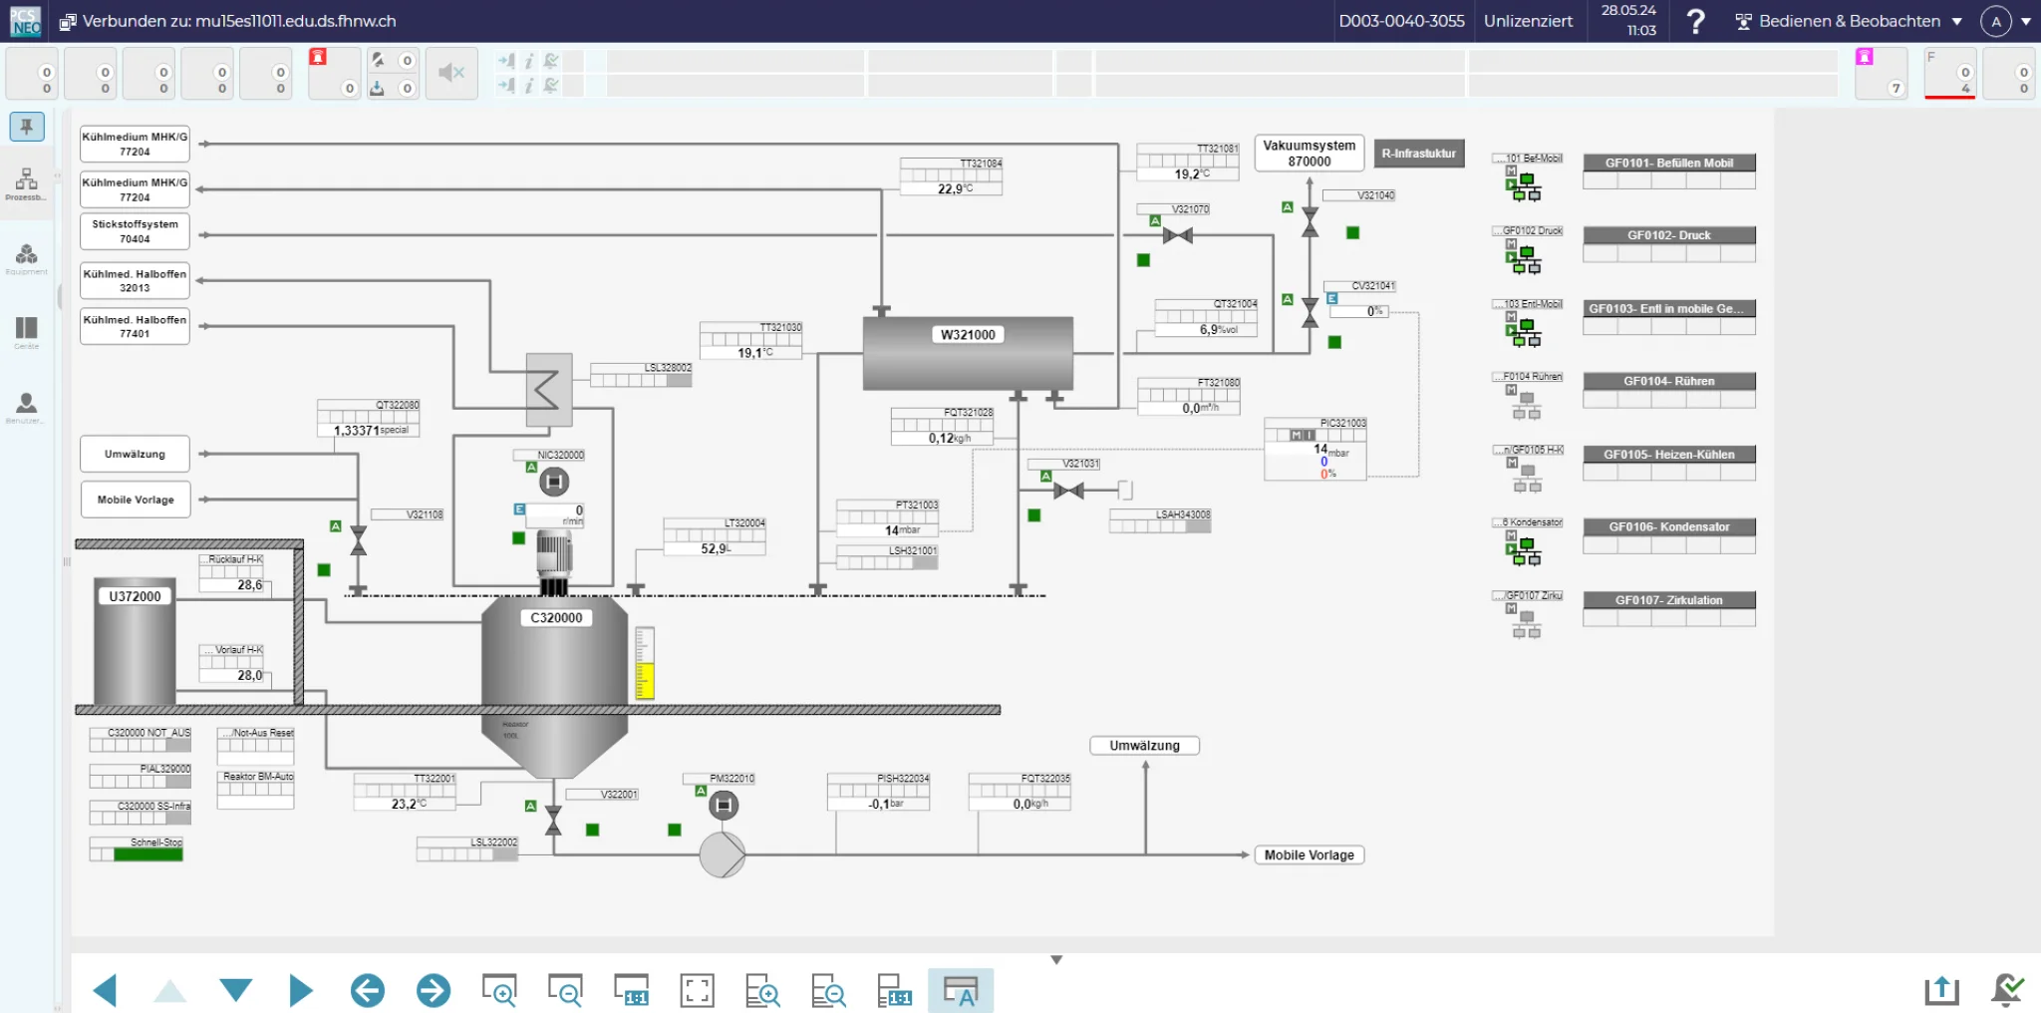This screenshot has height=1013, width=2041.
Task: Select GF0101- Befüllen Mobil sequence
Action: pyautogui.click(x=1669, y=163)
